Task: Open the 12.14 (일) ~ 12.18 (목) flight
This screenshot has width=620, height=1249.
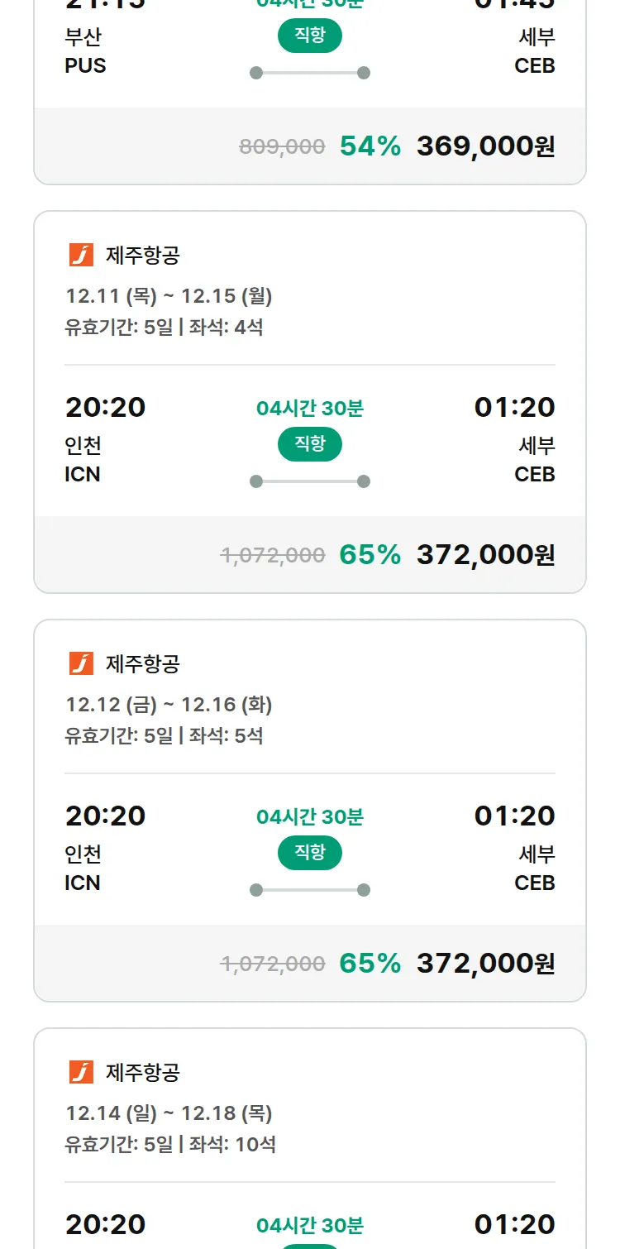Action: pyautogui.click(x=169, y=1113)
